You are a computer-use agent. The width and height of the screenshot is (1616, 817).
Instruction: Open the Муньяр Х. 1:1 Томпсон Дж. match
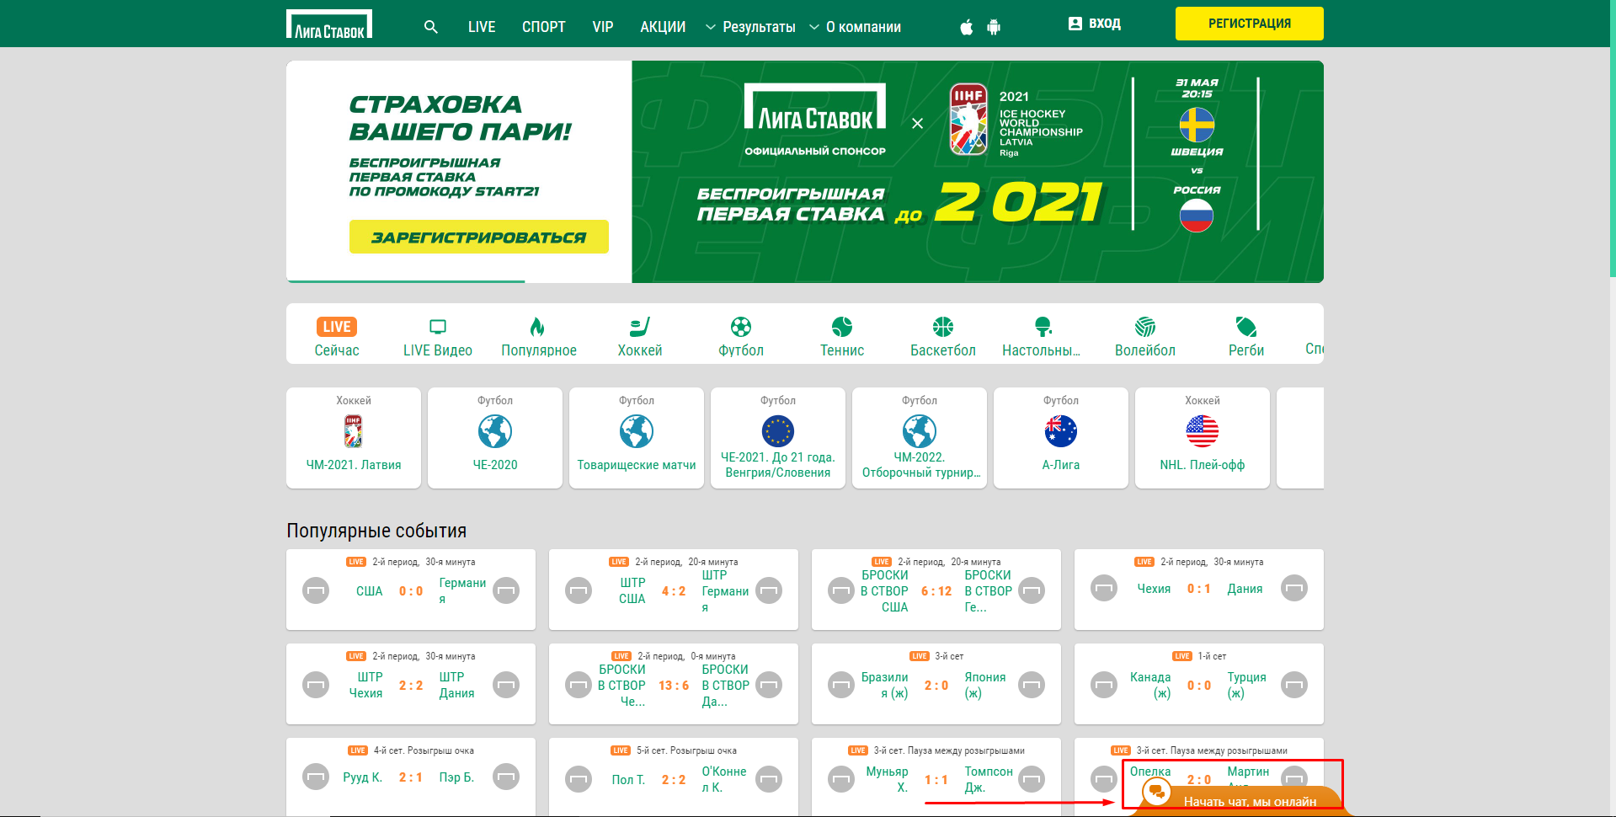click(x=936, y=777)
